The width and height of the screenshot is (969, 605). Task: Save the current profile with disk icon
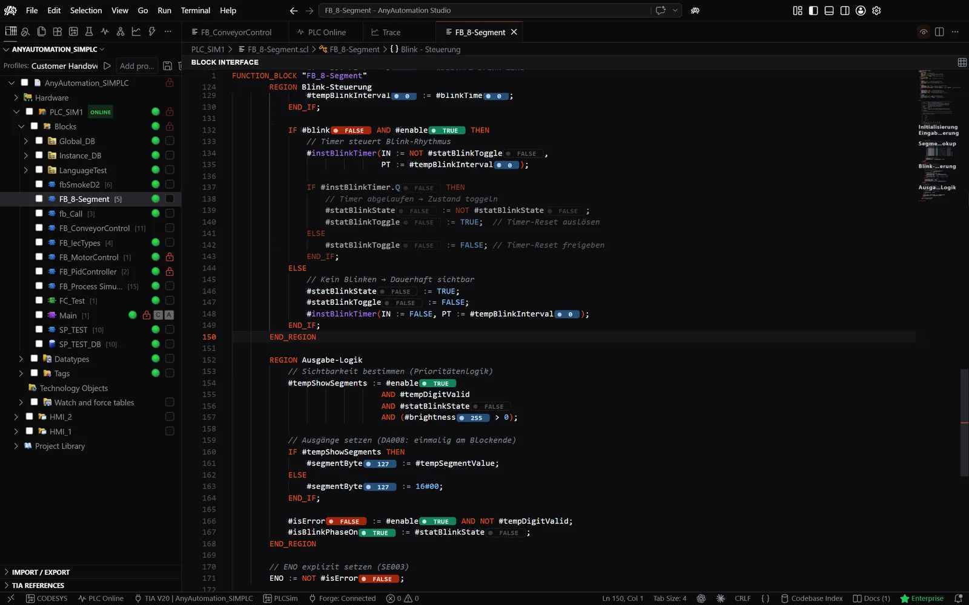coord(168,65)
